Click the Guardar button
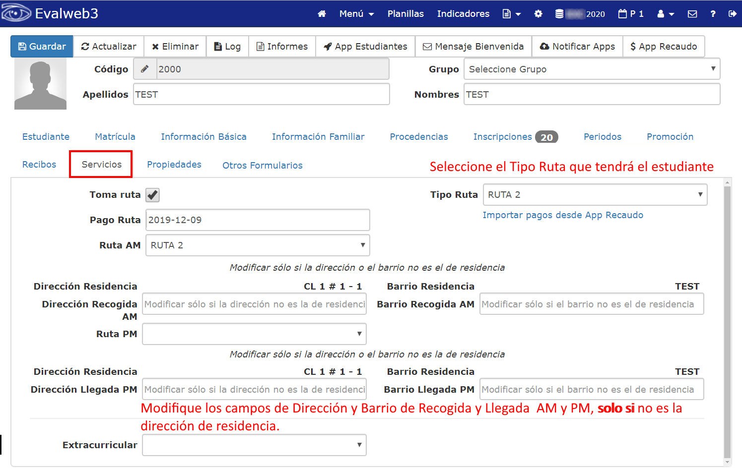742x472 pixels. click(x=41, y=46)
